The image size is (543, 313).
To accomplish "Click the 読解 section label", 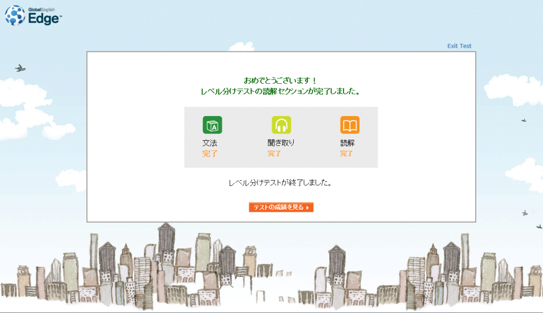I will point(347,143).
